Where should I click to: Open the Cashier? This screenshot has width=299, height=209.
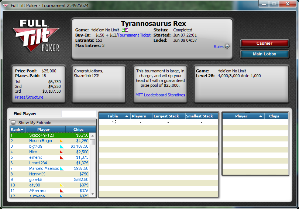(264, 43)
